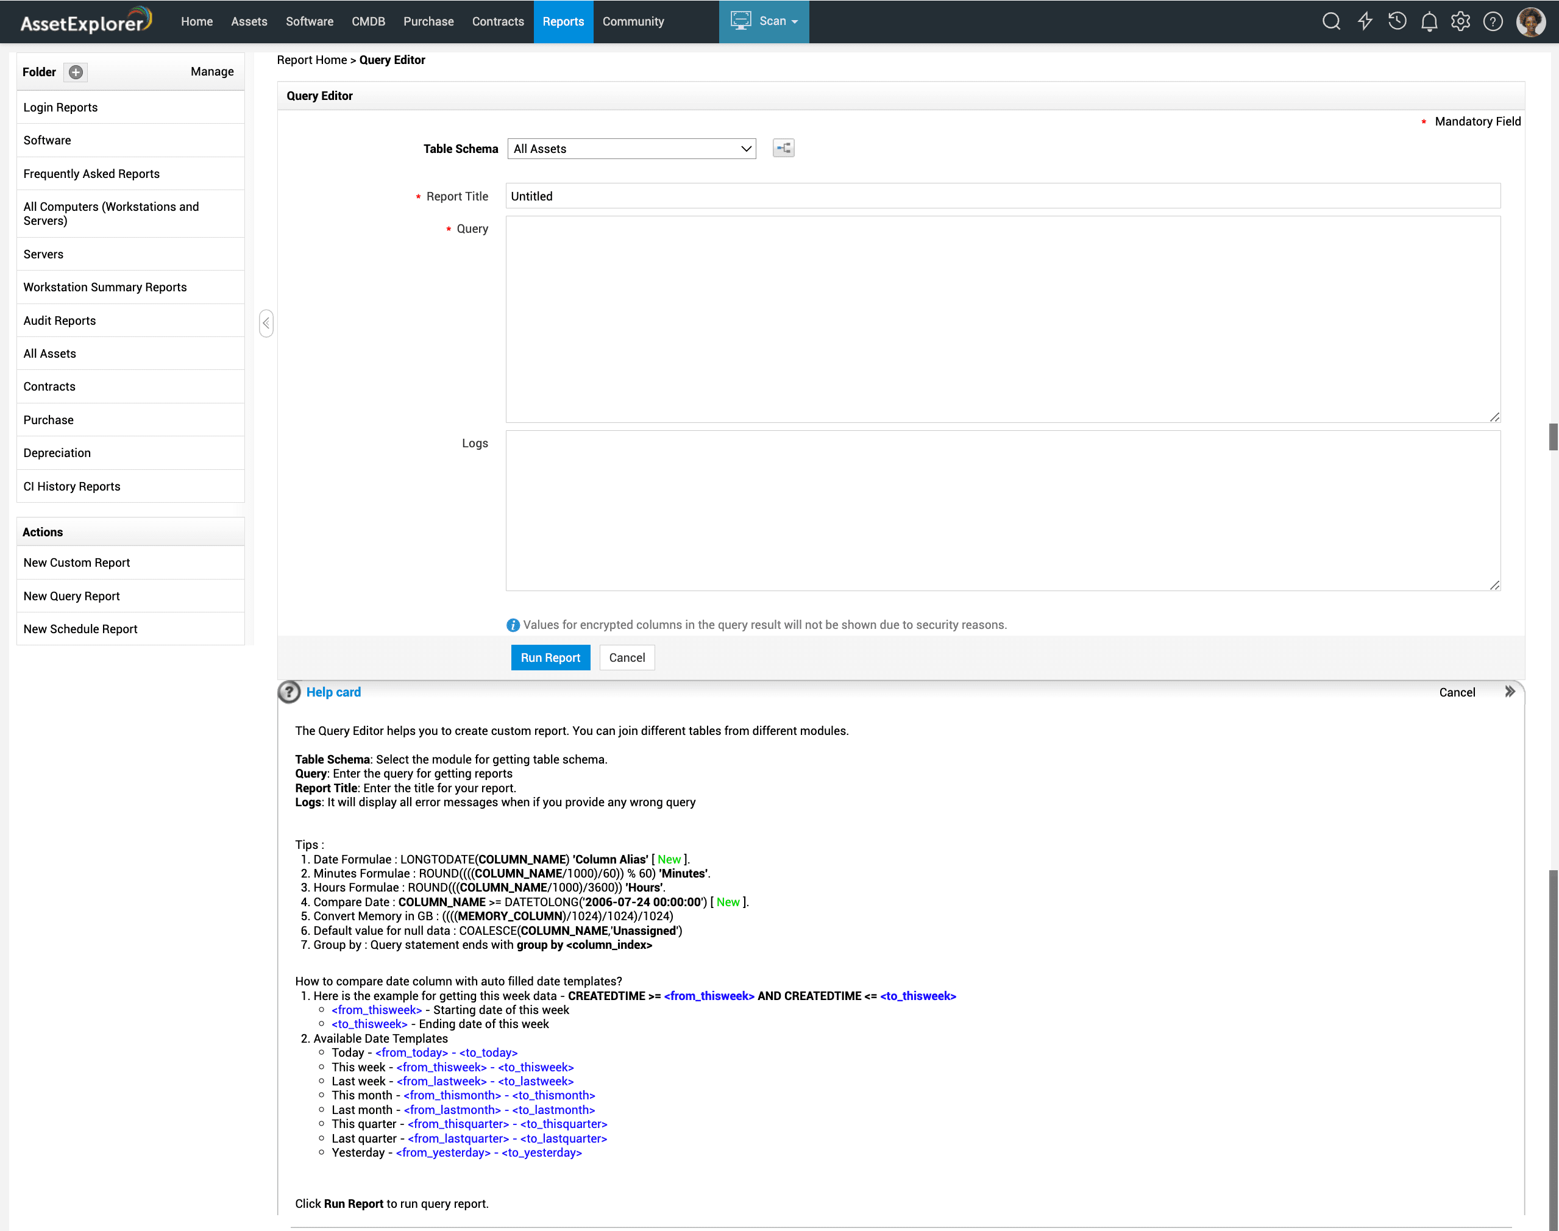Click the Run Report button
The height and width of the screenshot is (1231, 1559).
click(550, 658)
